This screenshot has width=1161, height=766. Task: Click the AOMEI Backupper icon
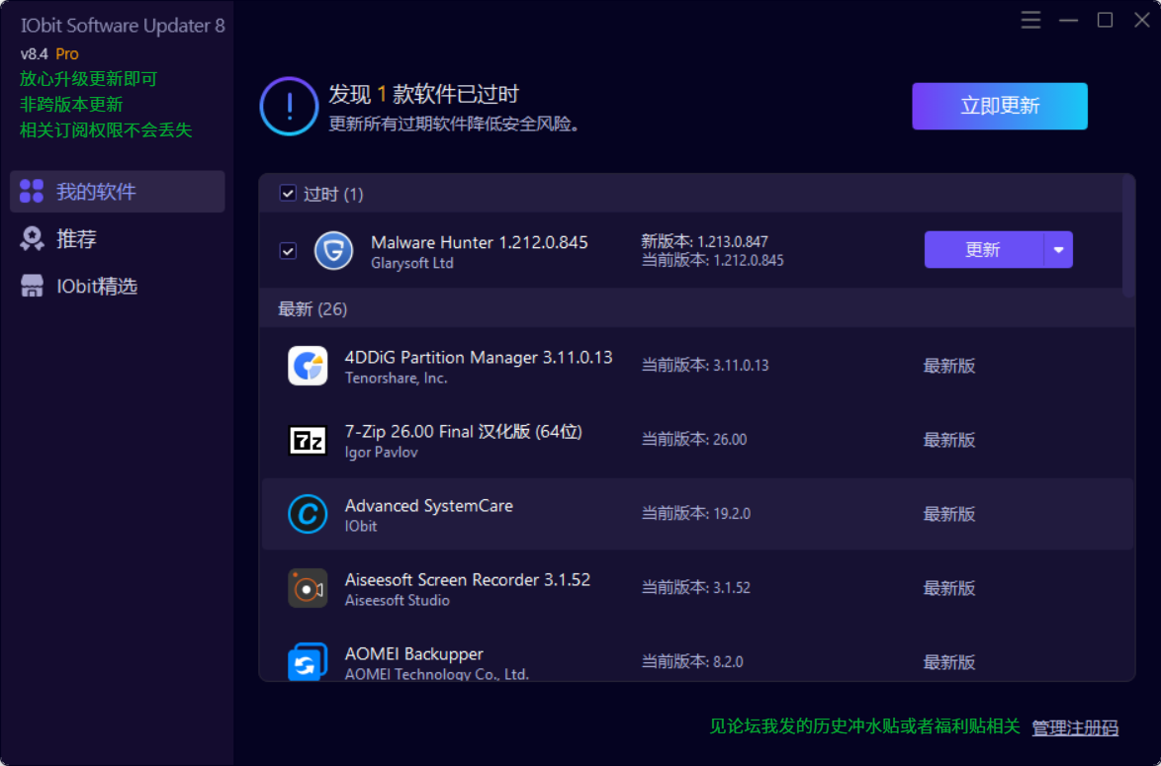click(308, 661)
